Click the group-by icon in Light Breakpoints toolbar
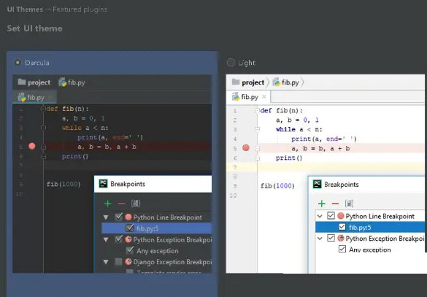This screenshot has height=297, width=427. (349, 204)
